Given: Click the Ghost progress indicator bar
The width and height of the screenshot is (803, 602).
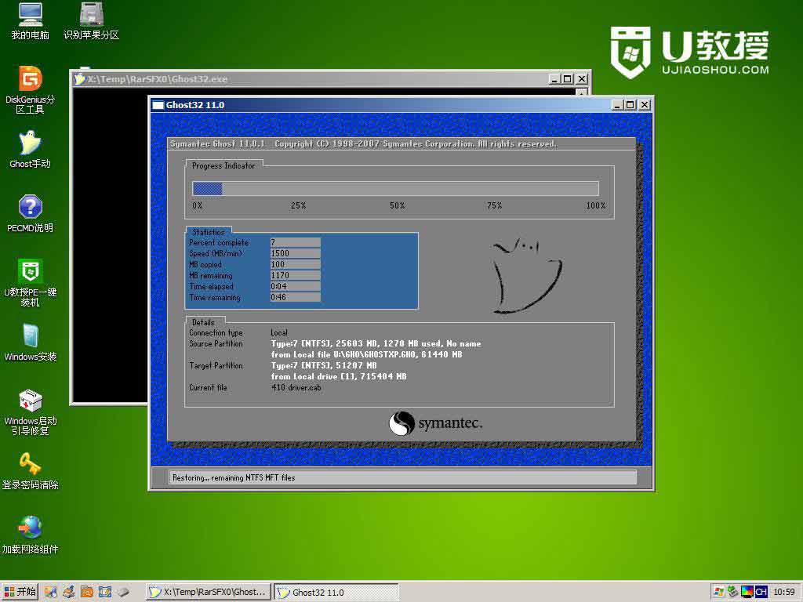Looking at the screenshot, I should [395, 188].
